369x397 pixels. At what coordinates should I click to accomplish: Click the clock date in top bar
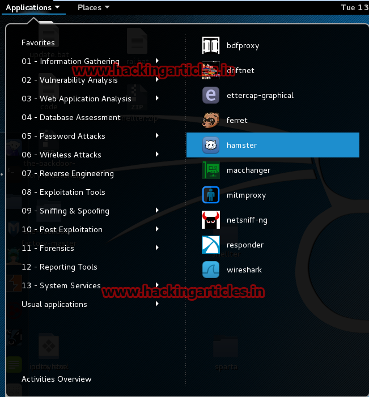click(x=355, y=7)
